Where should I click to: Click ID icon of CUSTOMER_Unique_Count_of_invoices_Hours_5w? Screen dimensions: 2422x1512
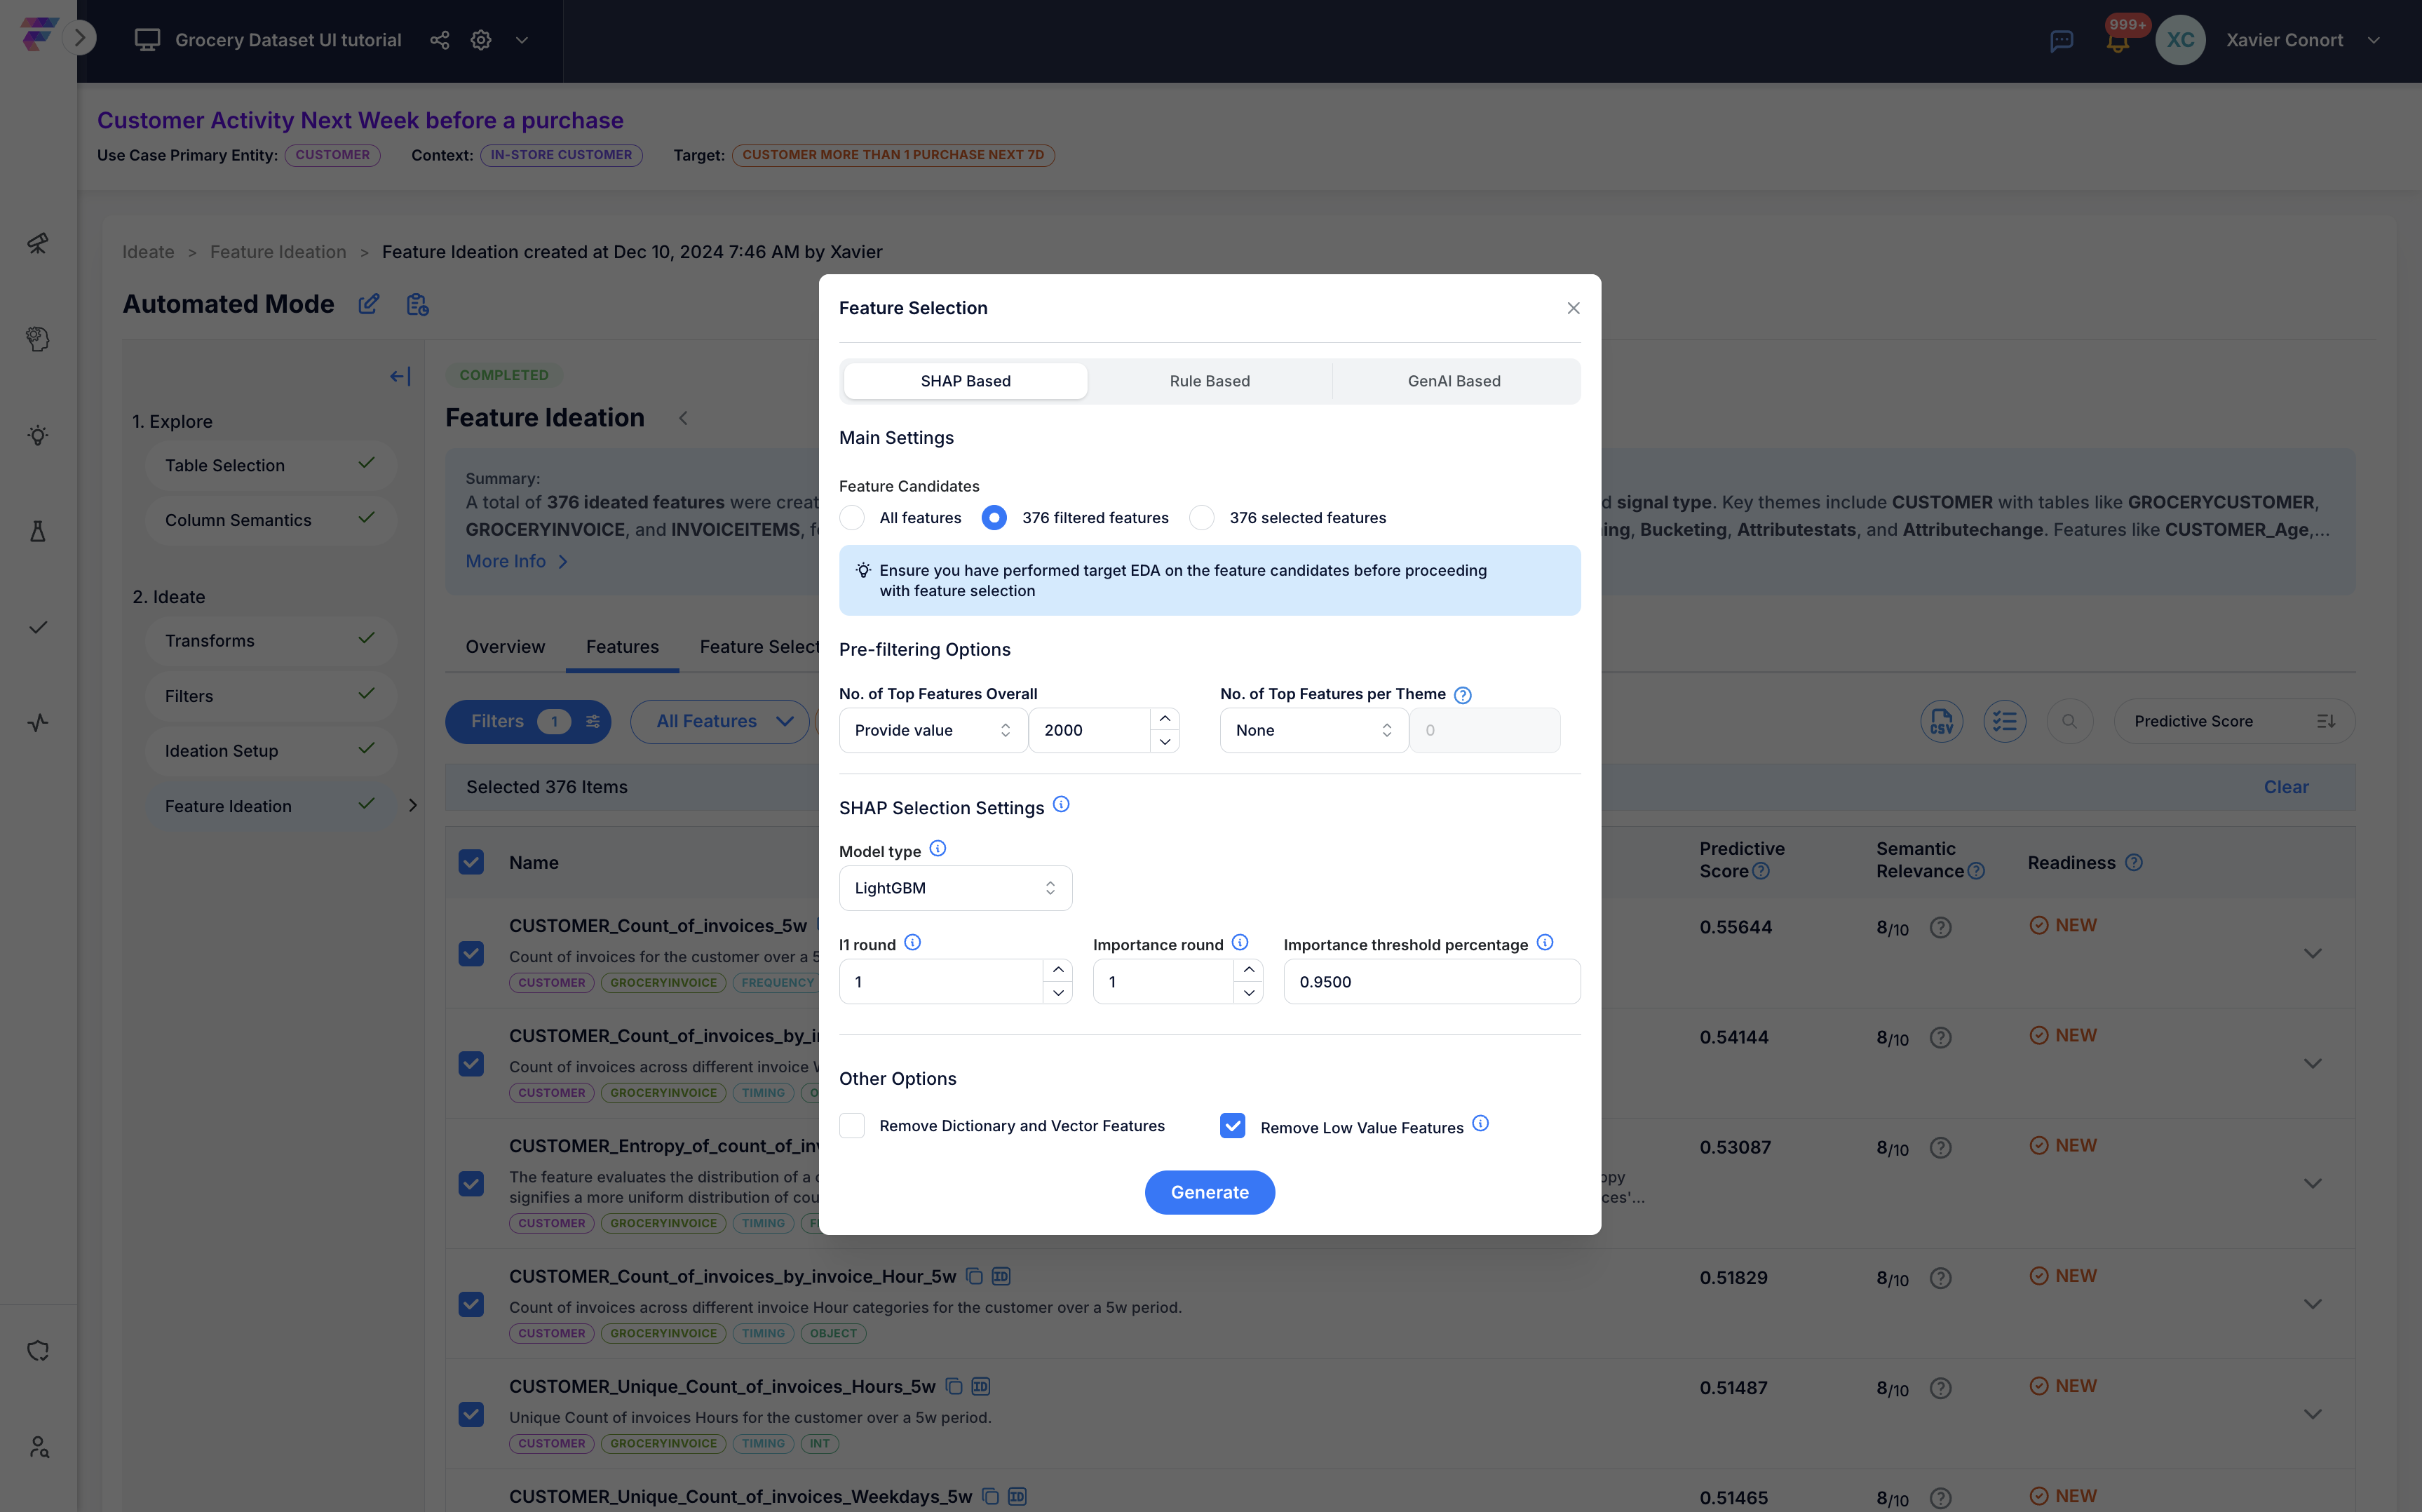980,1386
